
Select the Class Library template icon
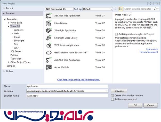coord(49,23)
